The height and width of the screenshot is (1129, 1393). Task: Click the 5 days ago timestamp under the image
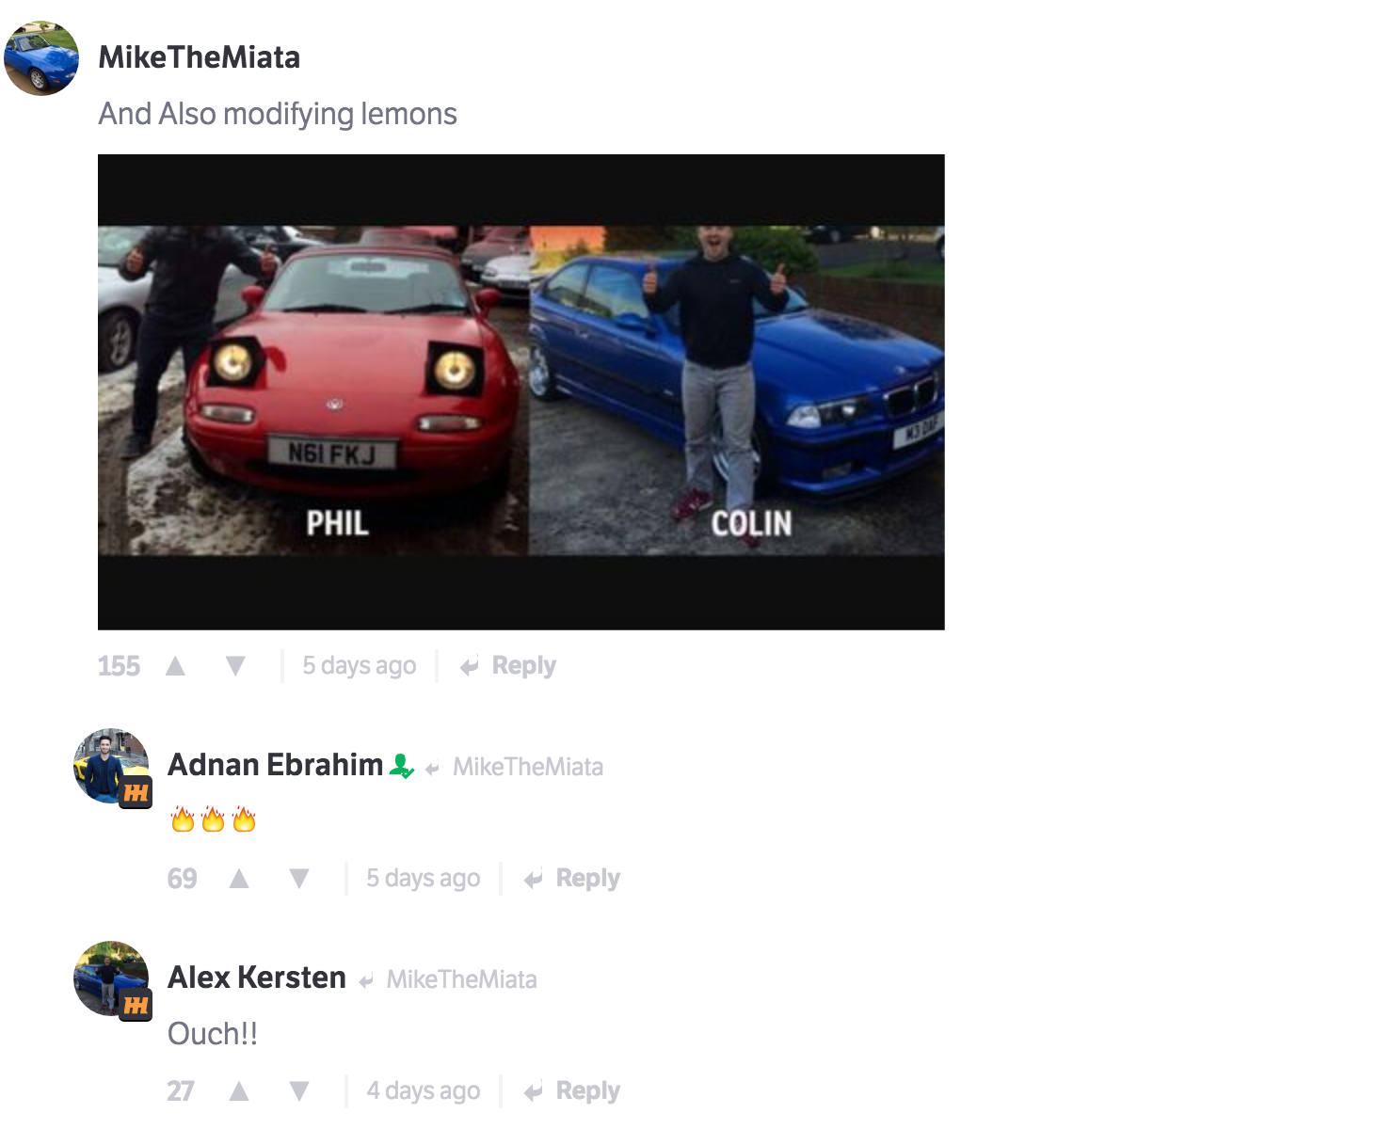click(x=360, y=666)
